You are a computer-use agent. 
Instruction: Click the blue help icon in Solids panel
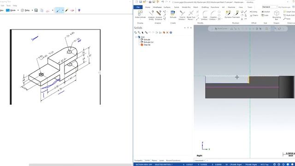pyautogui.click(x=171, y=33)
